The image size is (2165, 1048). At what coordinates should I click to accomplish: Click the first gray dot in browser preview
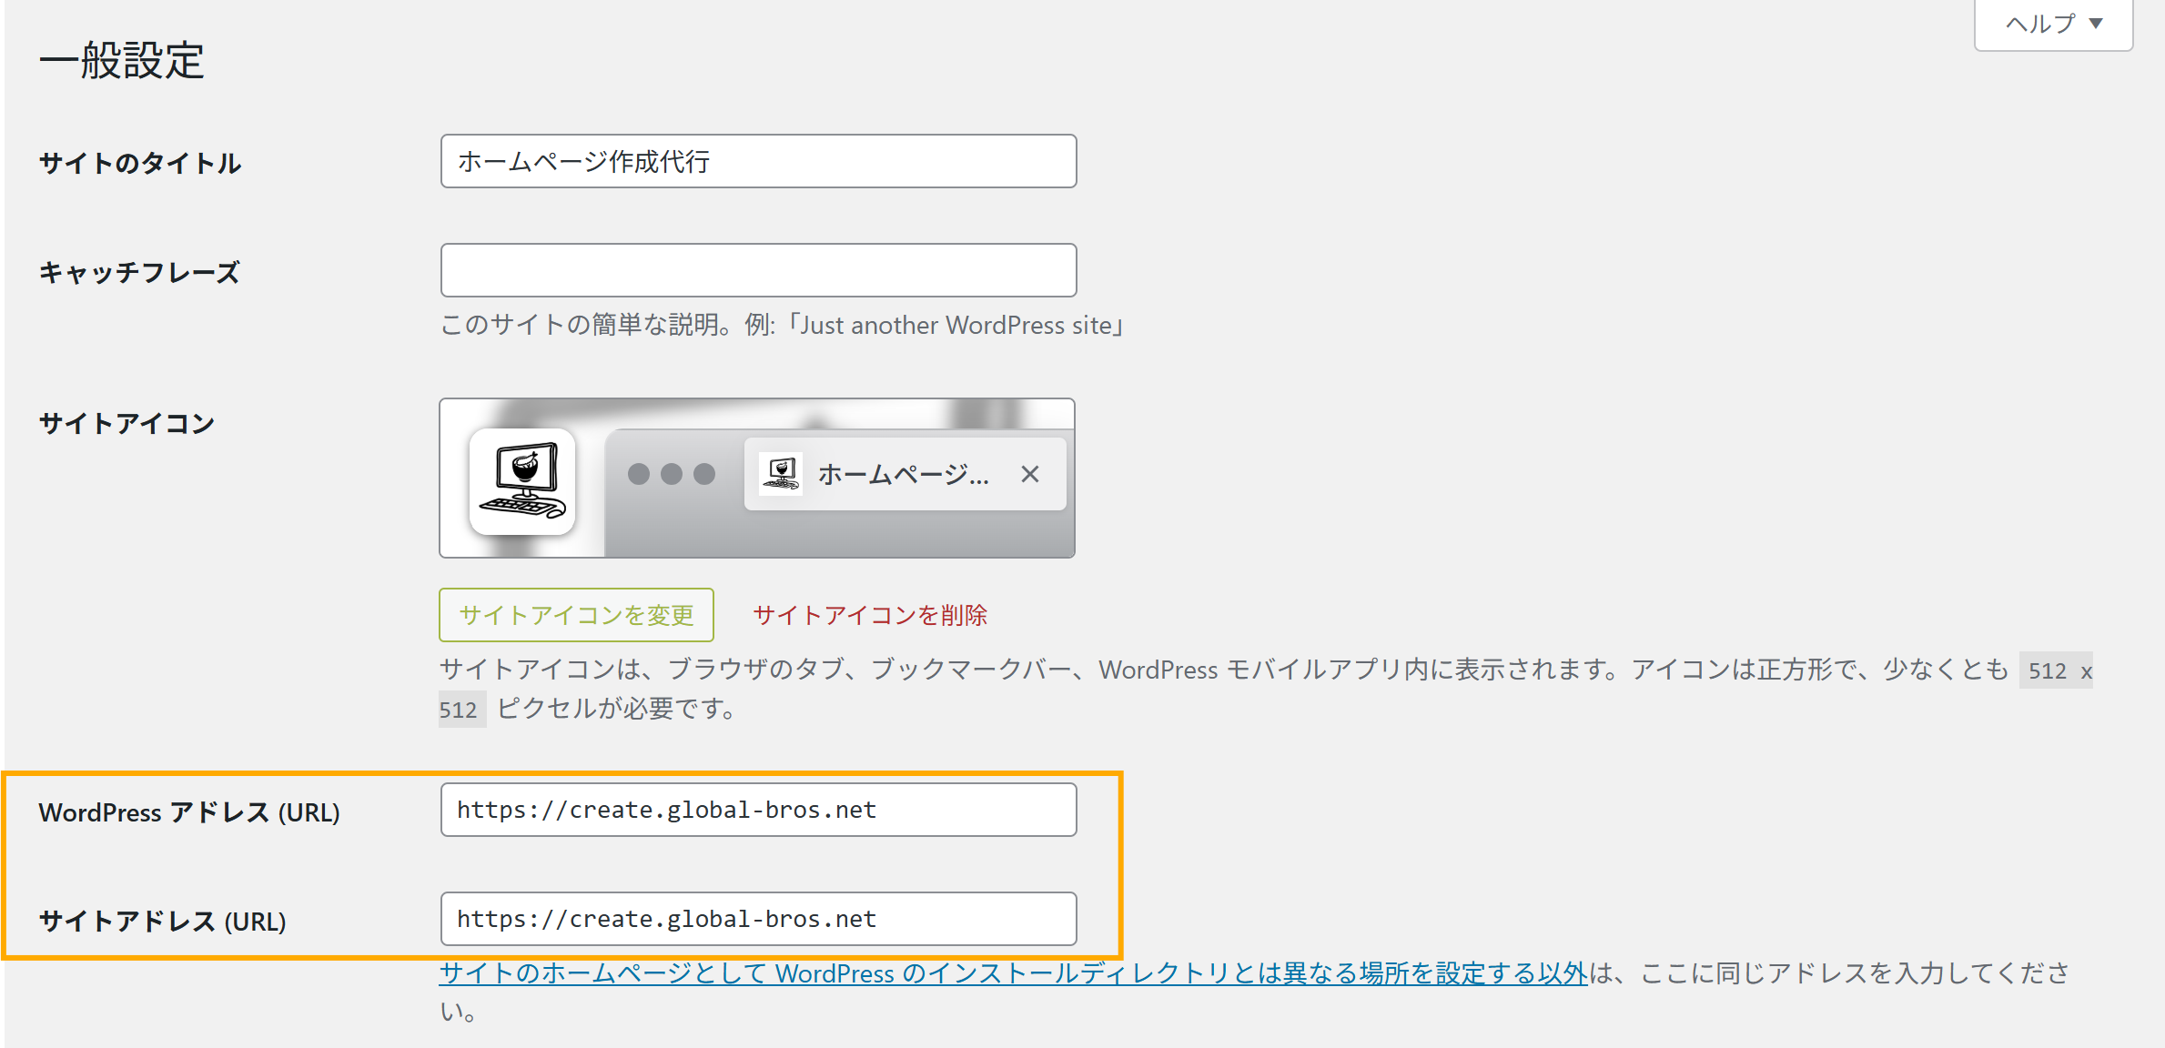click(639, 474)
